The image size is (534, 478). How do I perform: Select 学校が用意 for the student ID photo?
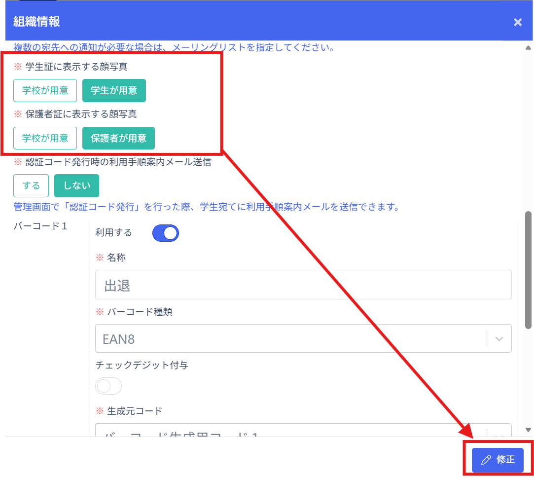point(45,90)
